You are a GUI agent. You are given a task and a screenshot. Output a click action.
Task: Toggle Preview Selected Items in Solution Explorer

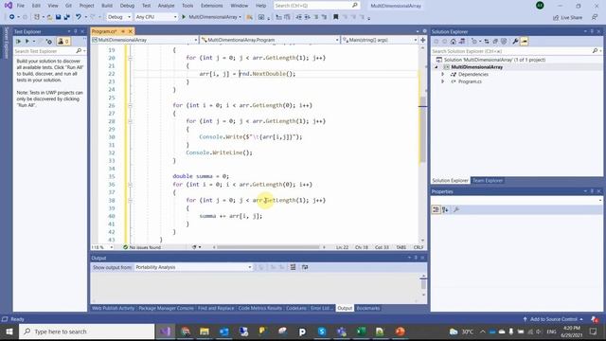(524, 42)
